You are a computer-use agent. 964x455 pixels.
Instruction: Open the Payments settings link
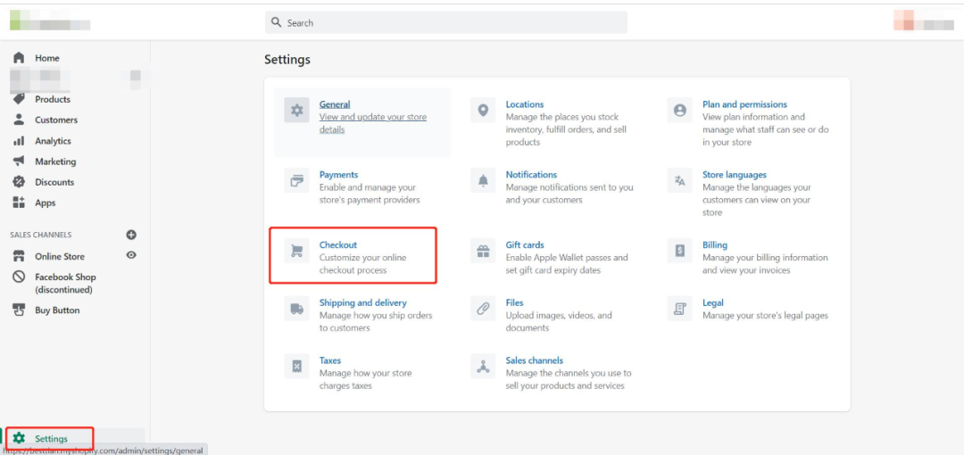[x=339, y=175]
